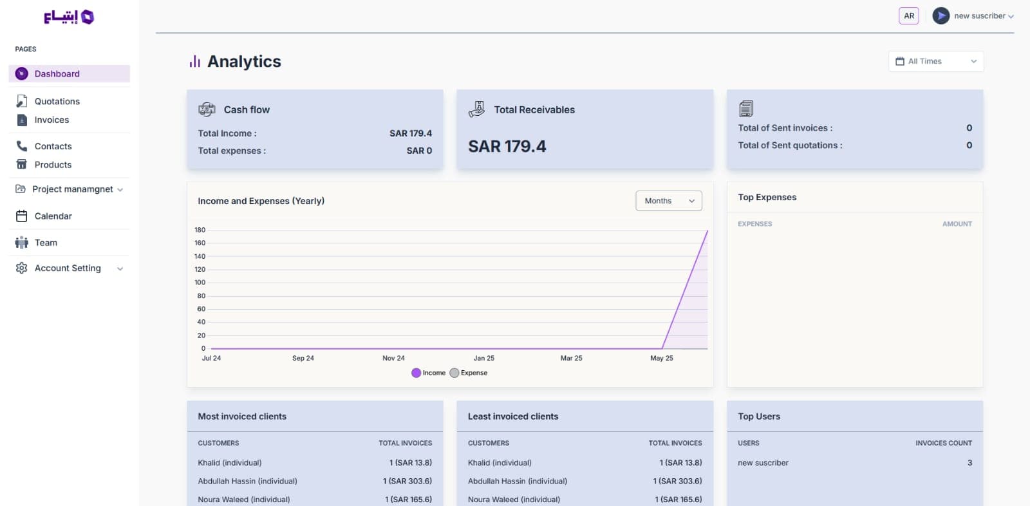
Task: Click the Products store icon
Action: [x=21, y=164]
